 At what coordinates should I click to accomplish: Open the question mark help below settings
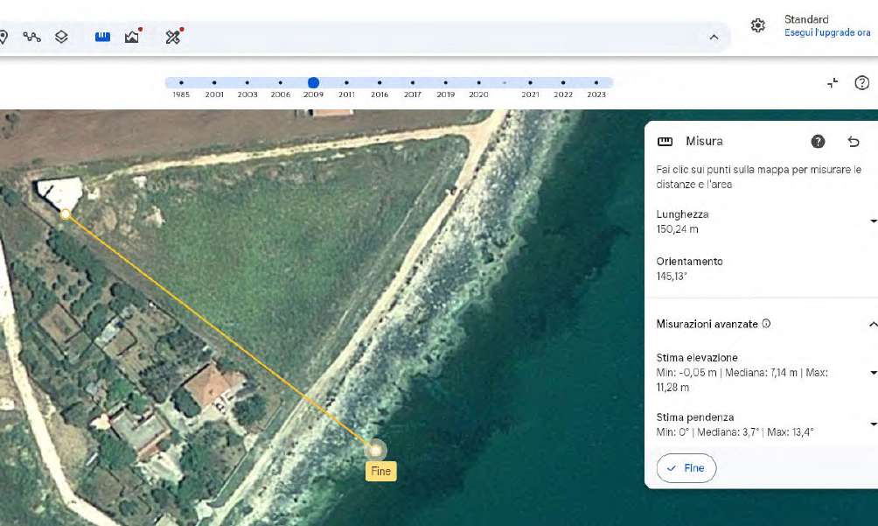pyautogui.click(x=861, y=83)
